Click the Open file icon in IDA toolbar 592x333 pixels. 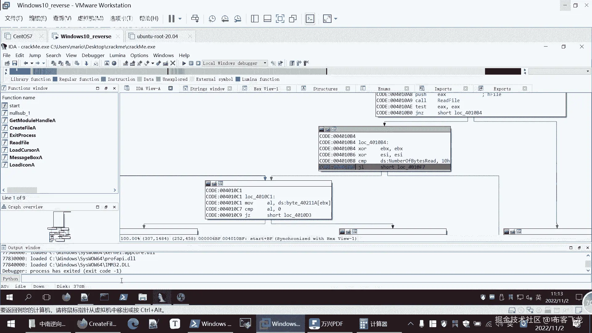click(x=7, y=63)
